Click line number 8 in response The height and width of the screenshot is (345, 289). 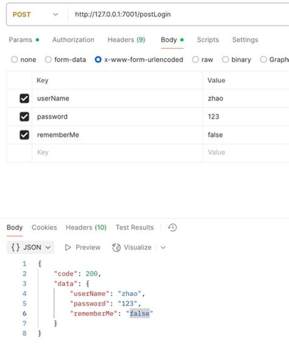[x=24, y=333]
